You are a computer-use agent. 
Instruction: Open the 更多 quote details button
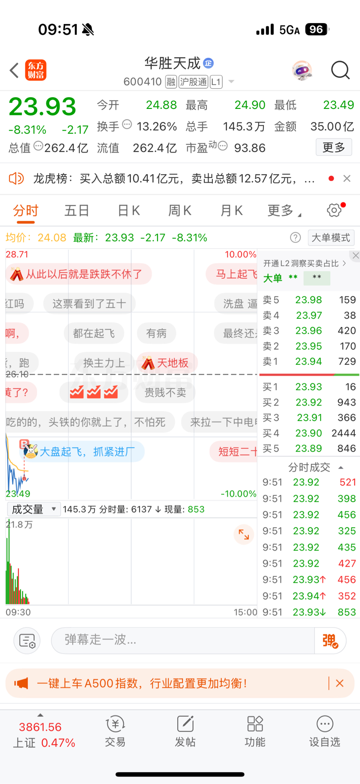[334, 147]
